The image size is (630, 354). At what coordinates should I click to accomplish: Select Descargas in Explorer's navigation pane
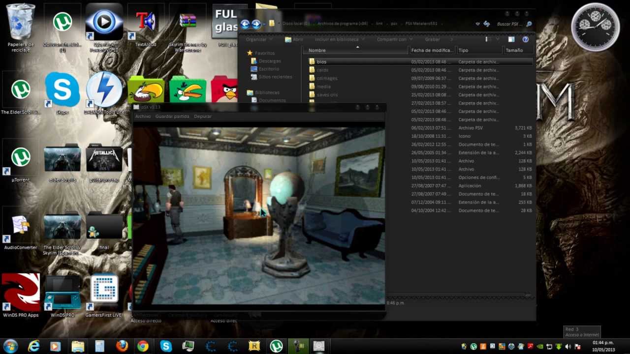pos(270,61)
